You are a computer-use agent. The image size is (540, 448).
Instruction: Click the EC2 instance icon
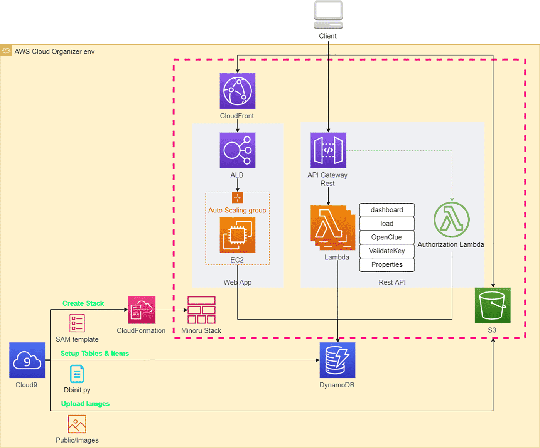coord(238,235)
